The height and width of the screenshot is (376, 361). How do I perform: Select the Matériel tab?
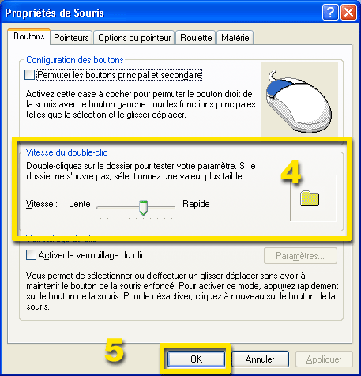click(235, 38)
